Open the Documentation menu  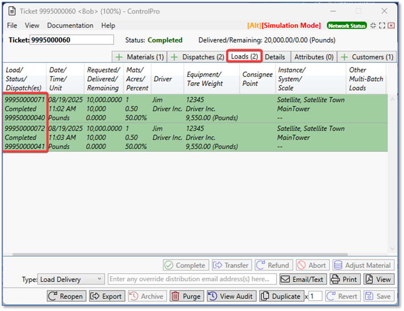coord(70,26)
